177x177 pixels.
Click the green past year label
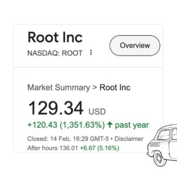pos(132,125)
